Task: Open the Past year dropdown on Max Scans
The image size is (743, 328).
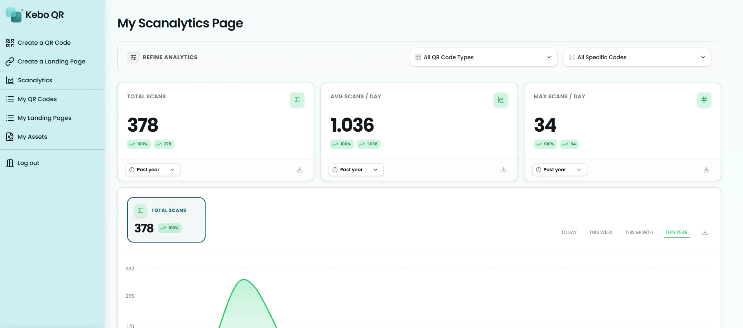Action: pos(560,170)
